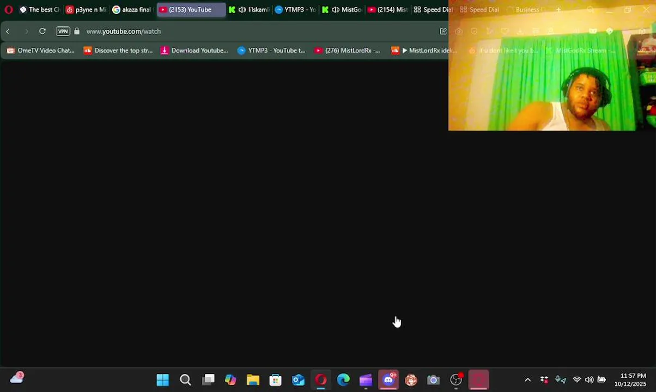Open the Camera app in taskbar

(433, 380)
